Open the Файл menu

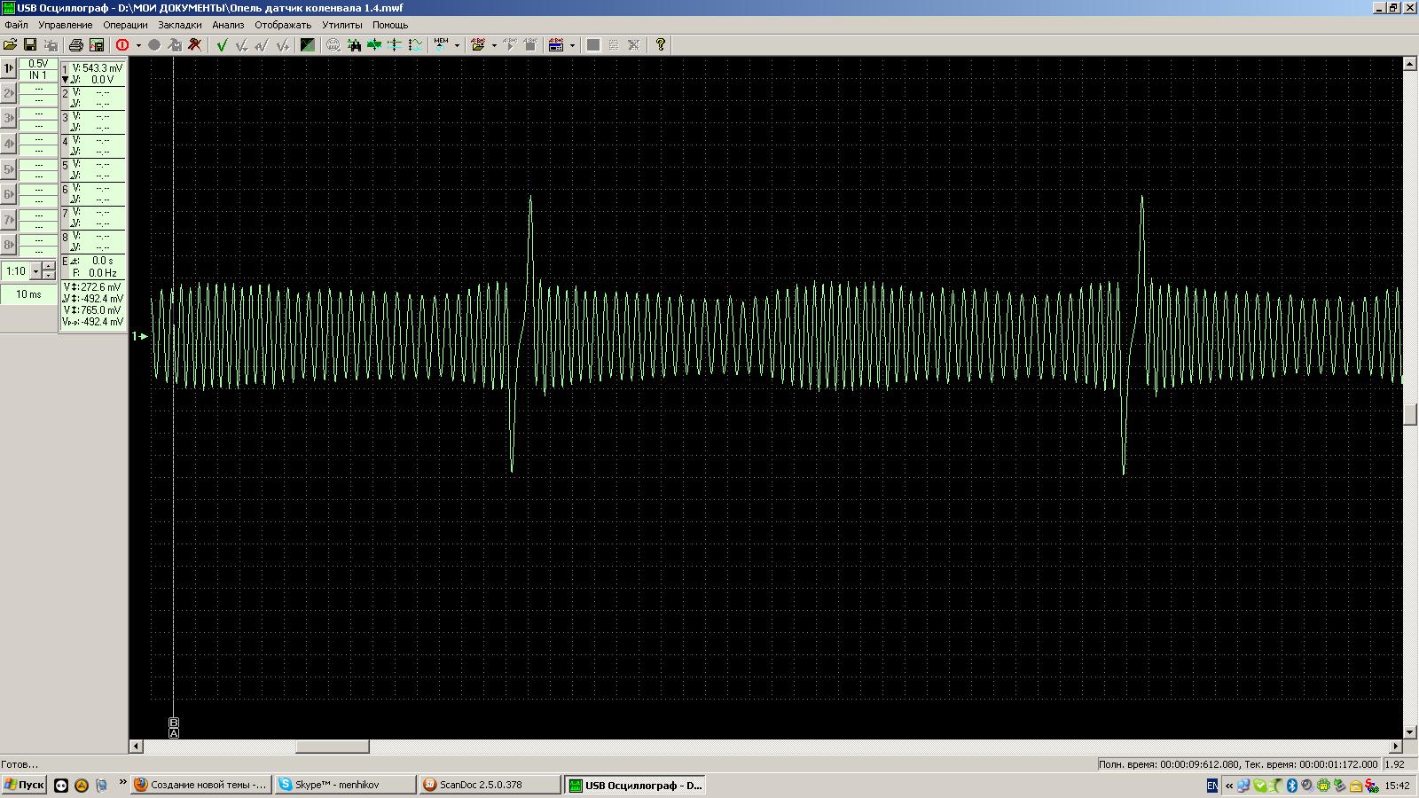[16, 25]
